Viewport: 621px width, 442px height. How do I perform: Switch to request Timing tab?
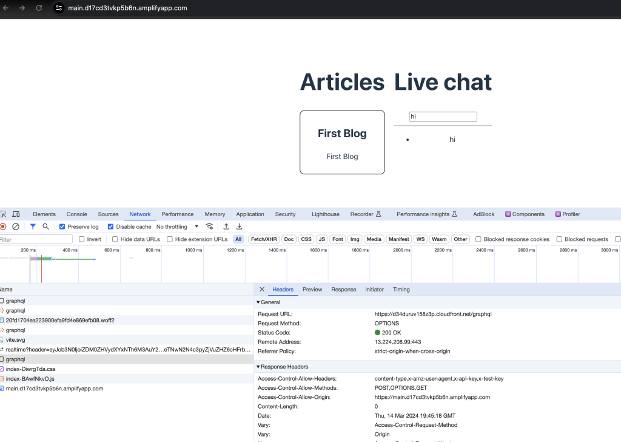(401, 290)
